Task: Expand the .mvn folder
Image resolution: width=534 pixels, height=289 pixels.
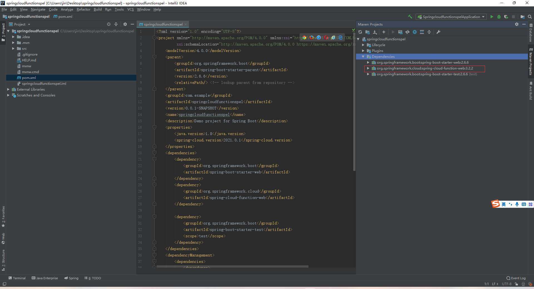Action: point(13,43)
